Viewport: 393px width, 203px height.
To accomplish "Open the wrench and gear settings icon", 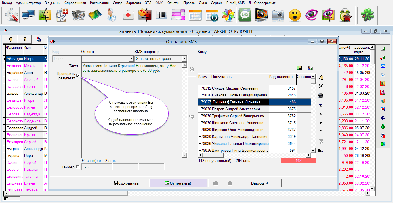I will click(x=12, y=14).
